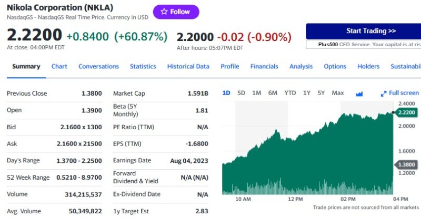Select the 5D chart range
The image size is (421, 218).
coord(241,93)
